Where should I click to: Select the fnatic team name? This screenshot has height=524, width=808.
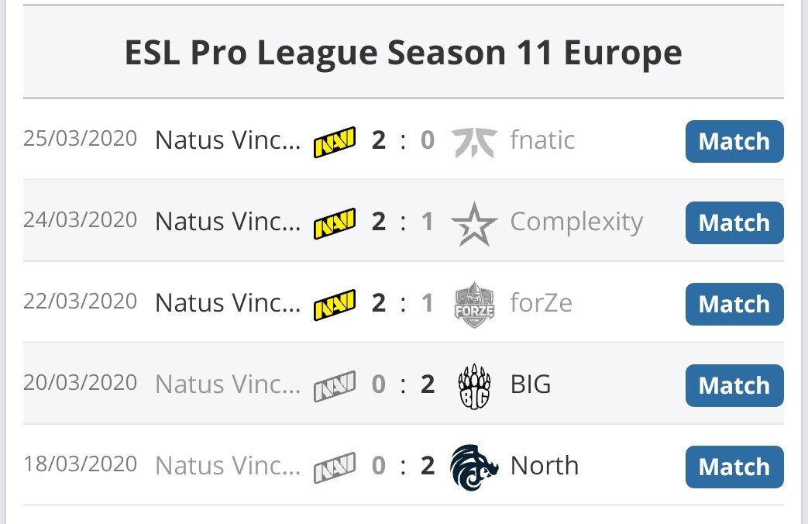tap(542, 140)
